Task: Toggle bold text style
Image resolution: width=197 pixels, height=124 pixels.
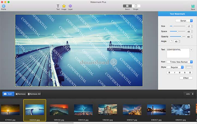Action: 169,72
